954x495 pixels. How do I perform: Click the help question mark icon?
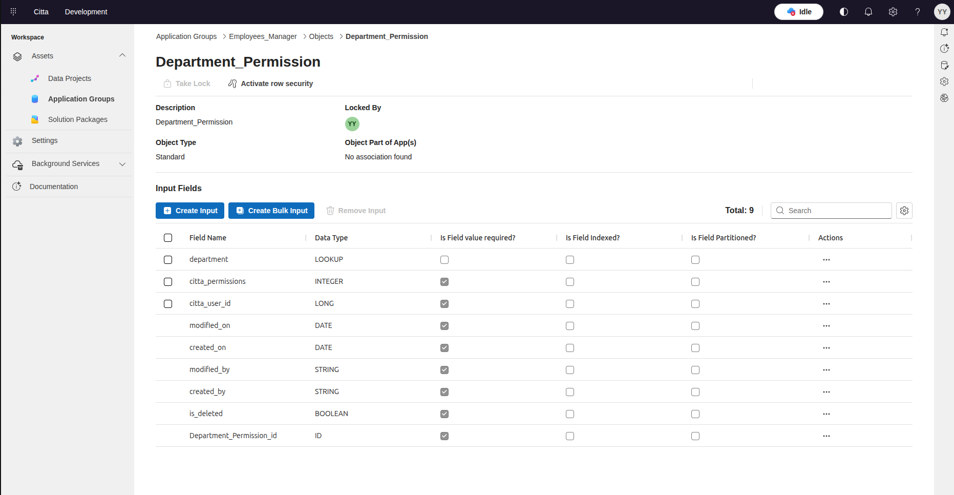918,12
